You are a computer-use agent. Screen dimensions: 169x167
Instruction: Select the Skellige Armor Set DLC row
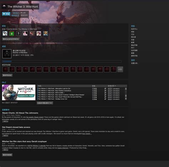[x=81, y=99]
